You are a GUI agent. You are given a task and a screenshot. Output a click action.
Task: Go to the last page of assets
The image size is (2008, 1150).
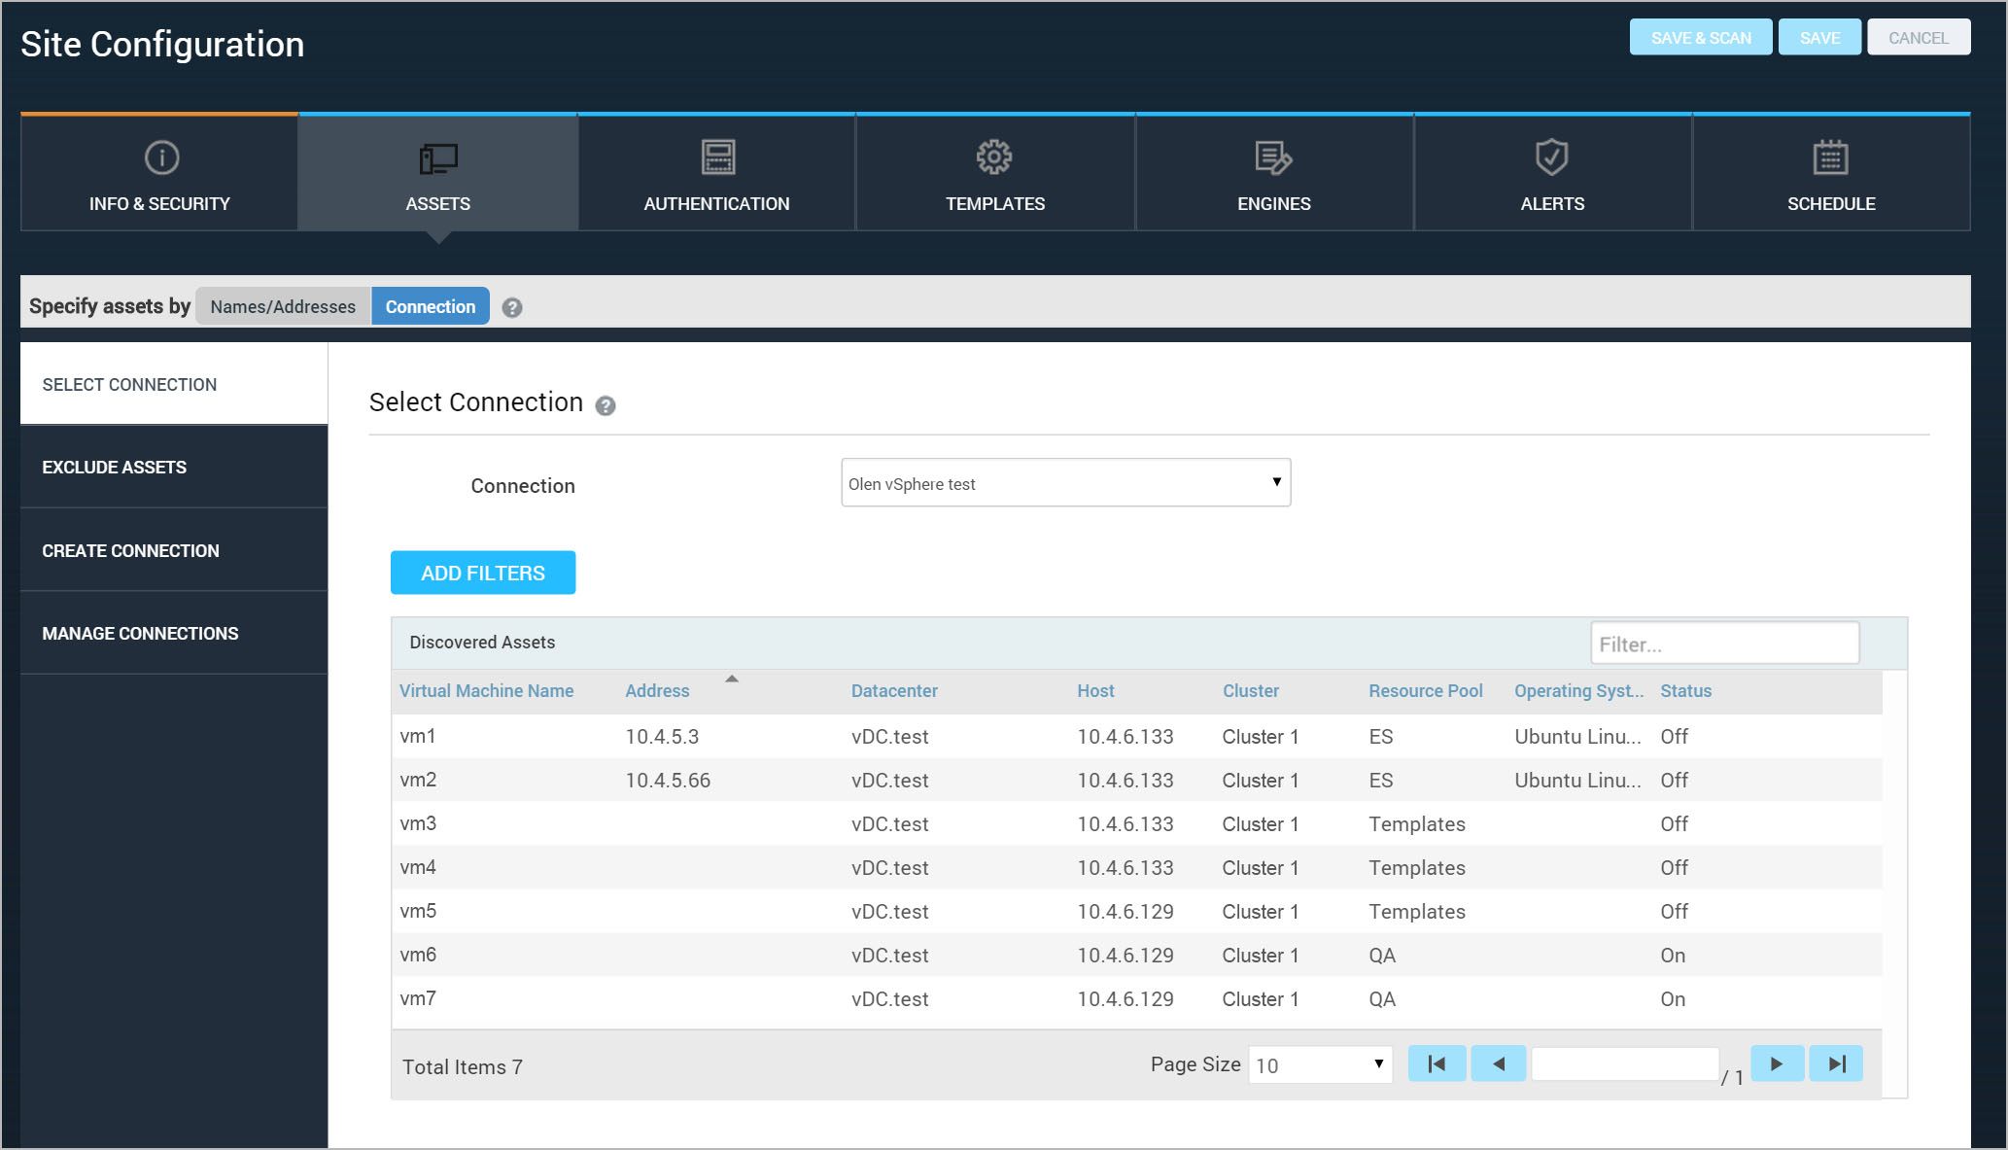(x=1836, y=1064)
